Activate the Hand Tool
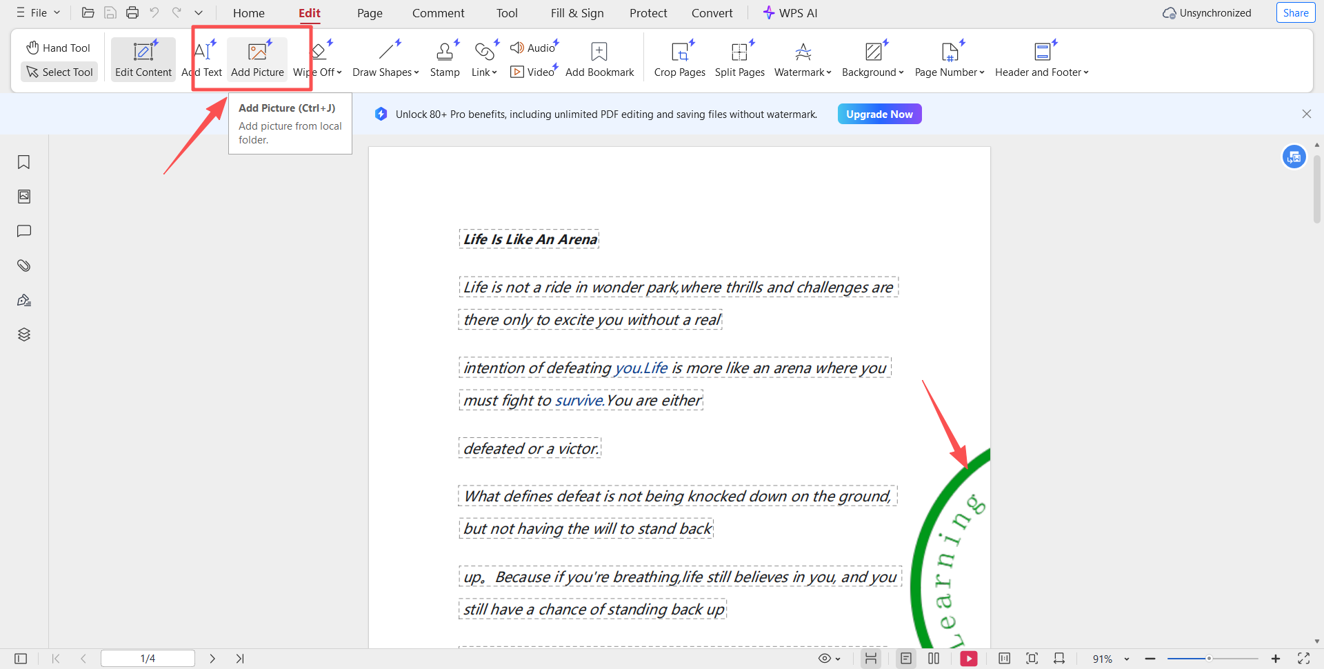The image size is (1324, 669). point(59,48)
